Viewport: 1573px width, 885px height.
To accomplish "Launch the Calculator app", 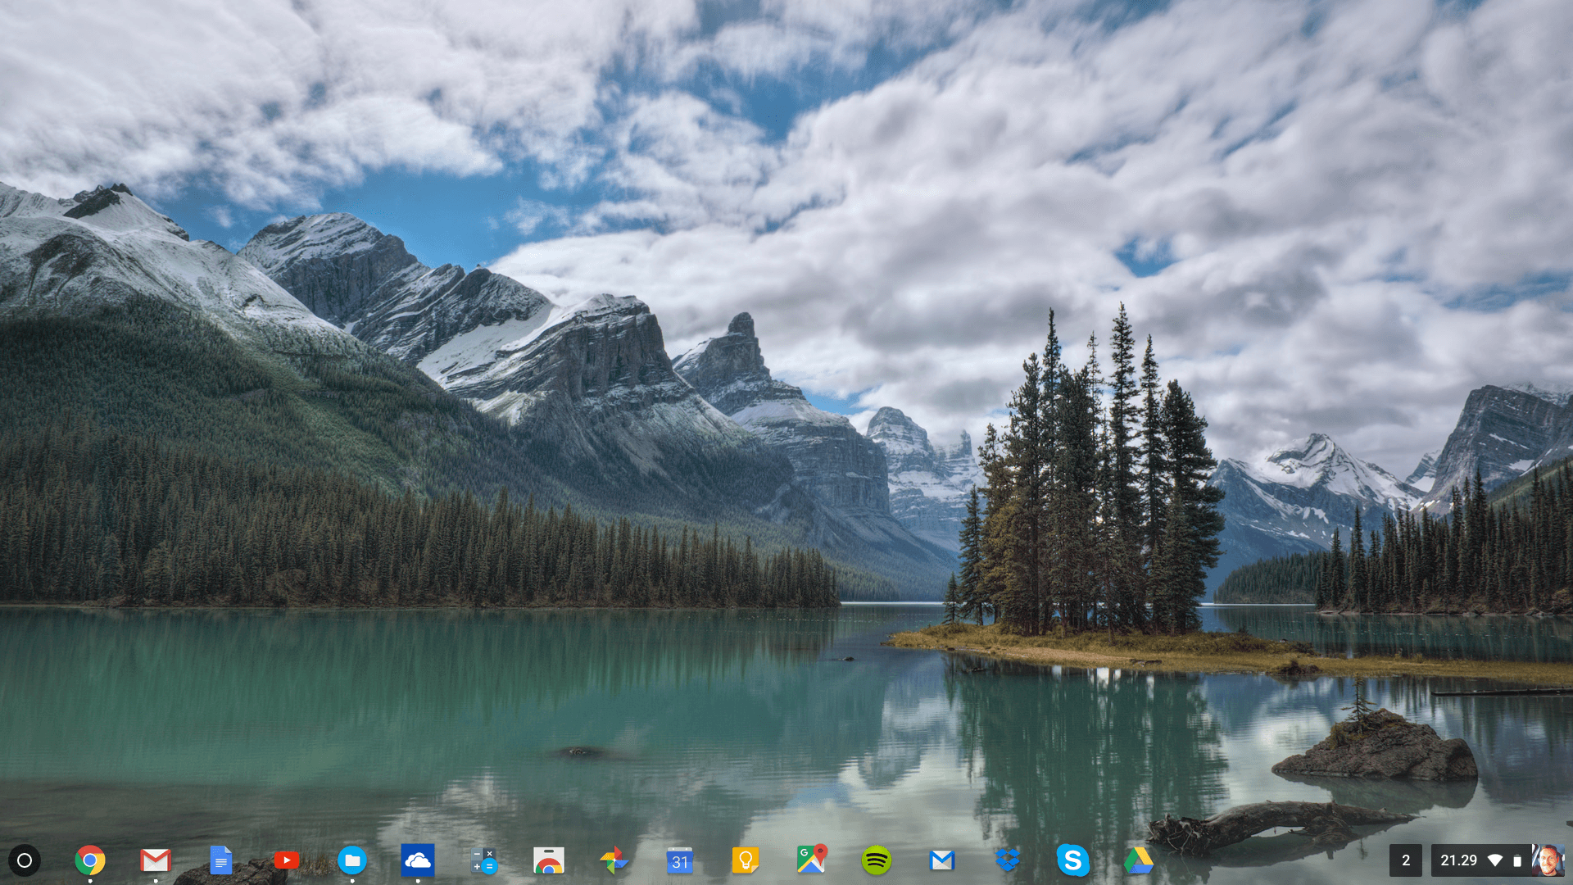I will click(483, 860).
